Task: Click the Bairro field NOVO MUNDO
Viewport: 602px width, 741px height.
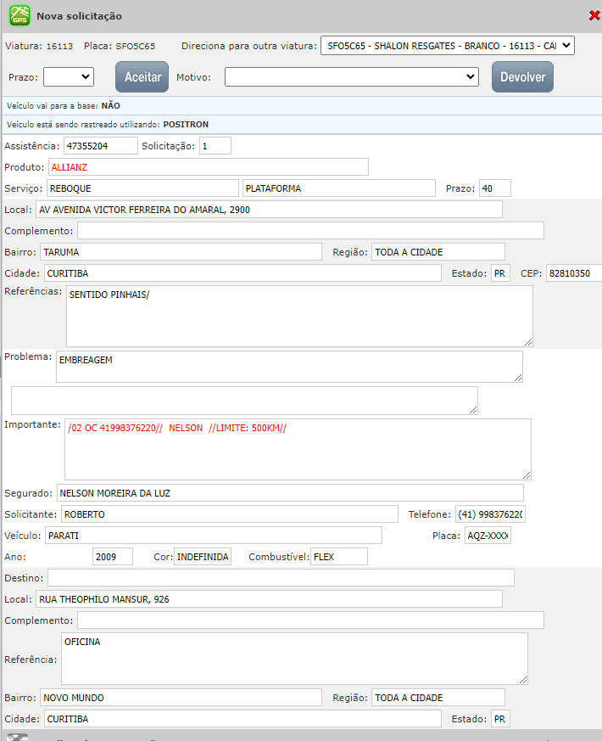Action: pos(181,698)
